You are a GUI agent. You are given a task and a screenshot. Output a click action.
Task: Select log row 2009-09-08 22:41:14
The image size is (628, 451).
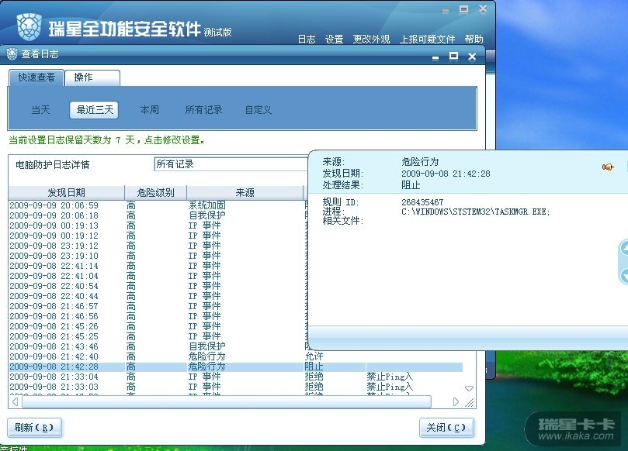pos(158,266)
